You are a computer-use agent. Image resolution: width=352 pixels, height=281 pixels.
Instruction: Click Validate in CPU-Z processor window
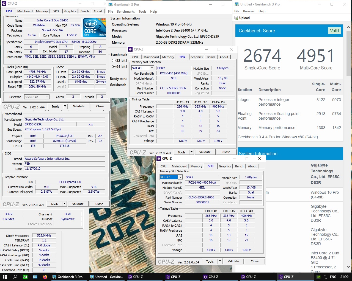(x=79, y=106)
